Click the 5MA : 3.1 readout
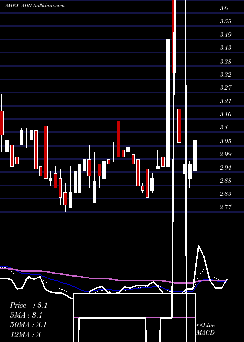This screenshot has height=342, width=244. tap(26, 315)
